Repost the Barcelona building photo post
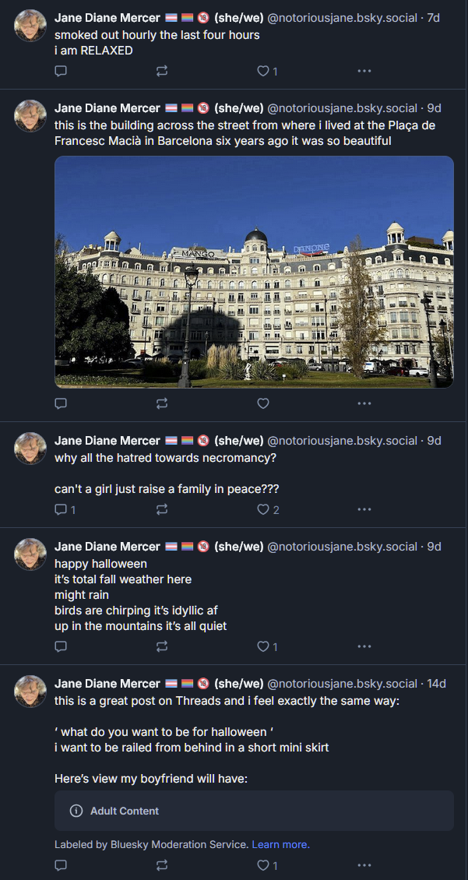This screenshot has height=880, width=468. coord(162,403)
